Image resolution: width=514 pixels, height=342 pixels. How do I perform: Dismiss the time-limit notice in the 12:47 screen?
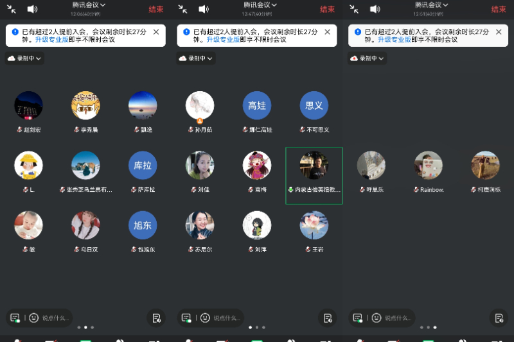point(328,31)
